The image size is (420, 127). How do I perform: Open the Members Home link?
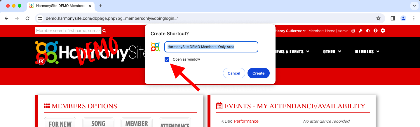point(322,31)
